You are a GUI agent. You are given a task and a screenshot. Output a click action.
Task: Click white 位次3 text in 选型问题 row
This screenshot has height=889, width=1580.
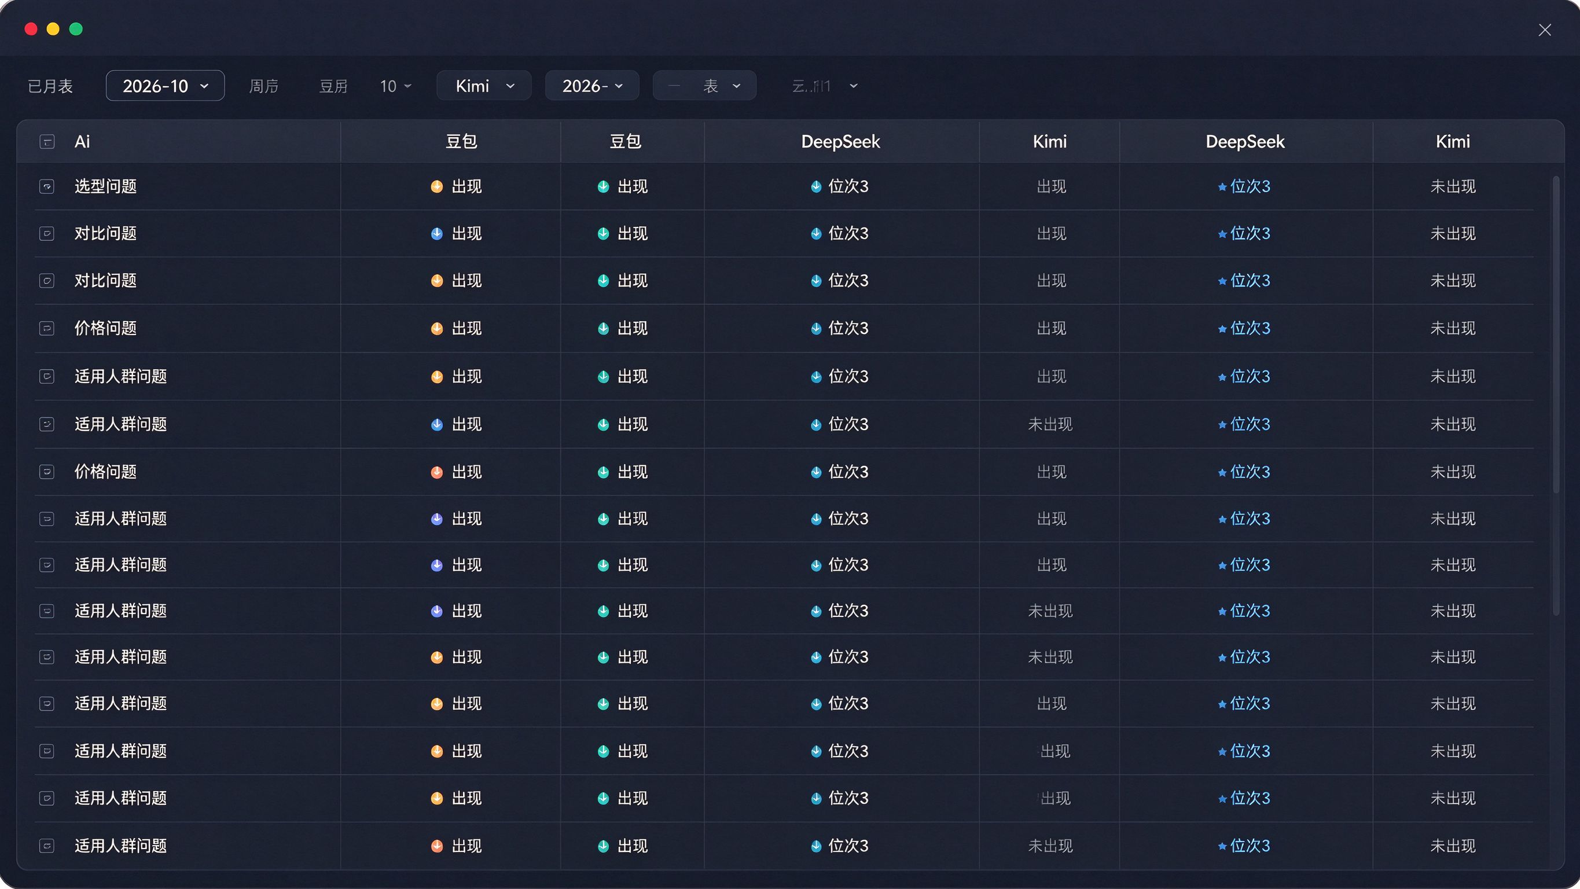(848, 186)
